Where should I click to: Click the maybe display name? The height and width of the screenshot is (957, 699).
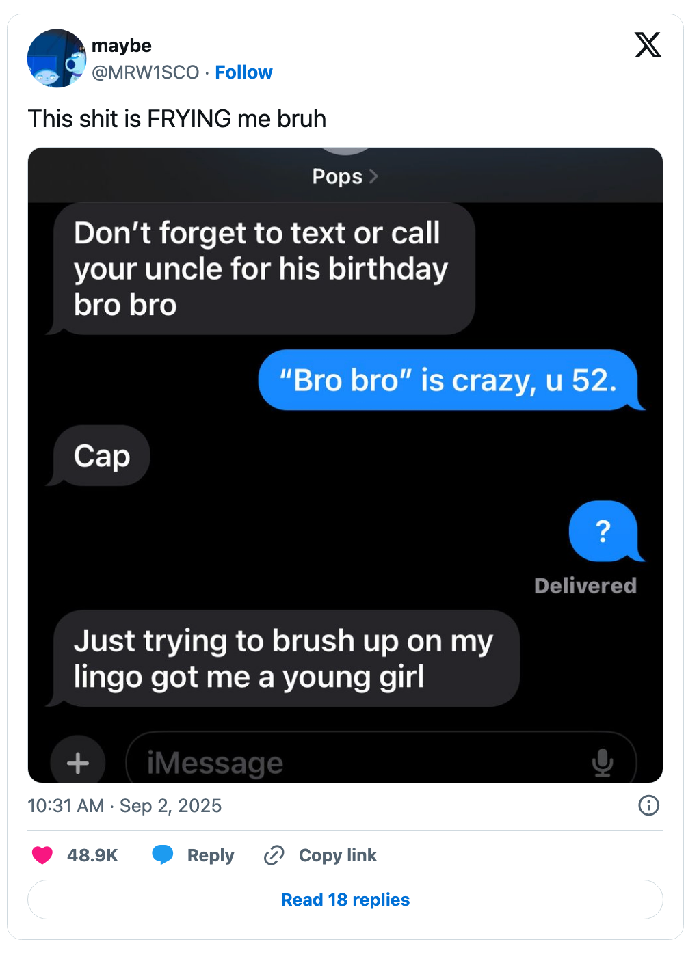pos(122,45)
